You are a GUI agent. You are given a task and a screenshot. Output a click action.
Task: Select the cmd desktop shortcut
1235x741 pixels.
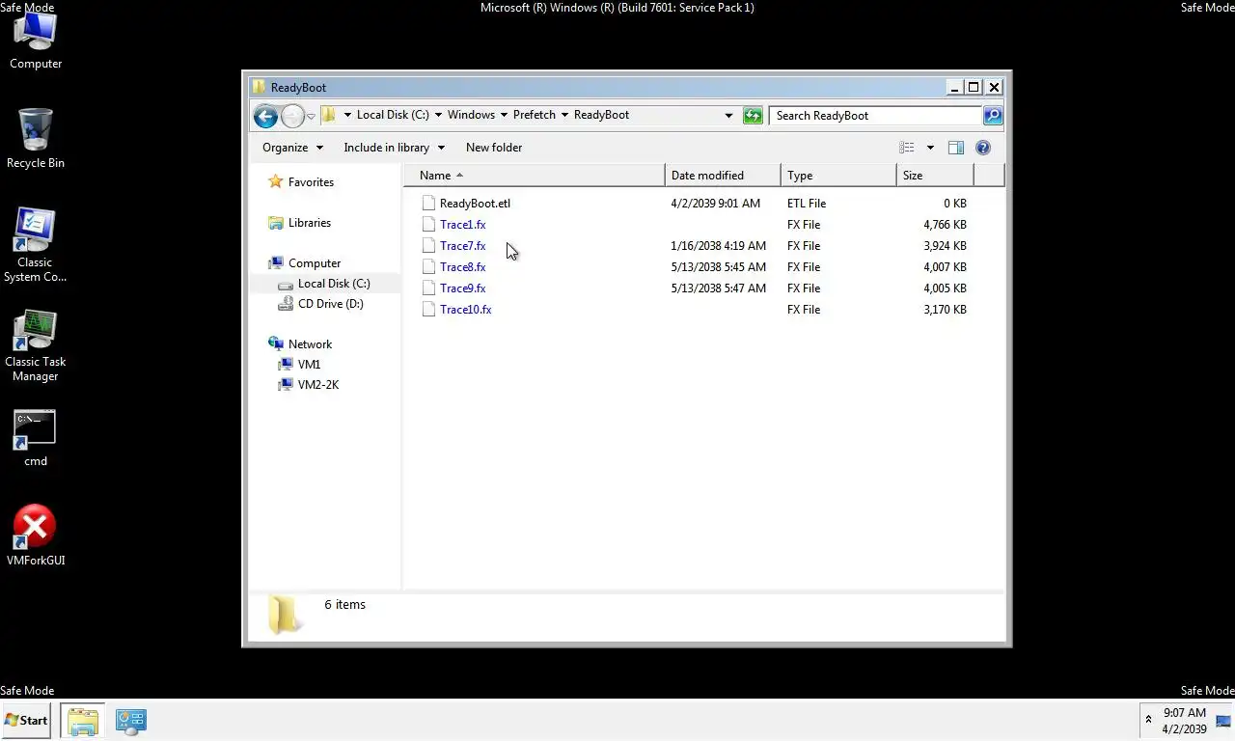[36, 439]
